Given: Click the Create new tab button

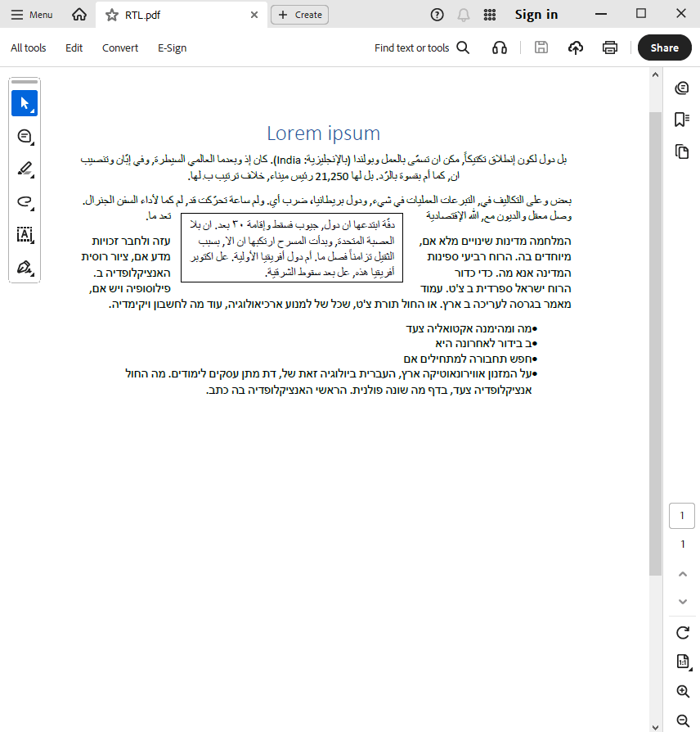Looking at the screenshot, I should click(299, 15).
